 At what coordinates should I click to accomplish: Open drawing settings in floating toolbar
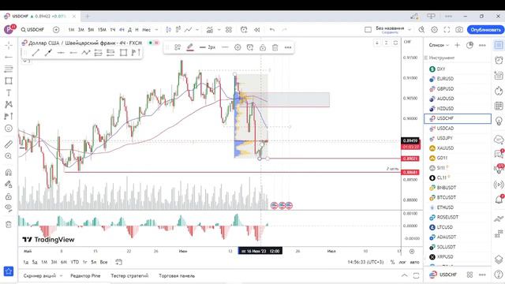(238, 47)
